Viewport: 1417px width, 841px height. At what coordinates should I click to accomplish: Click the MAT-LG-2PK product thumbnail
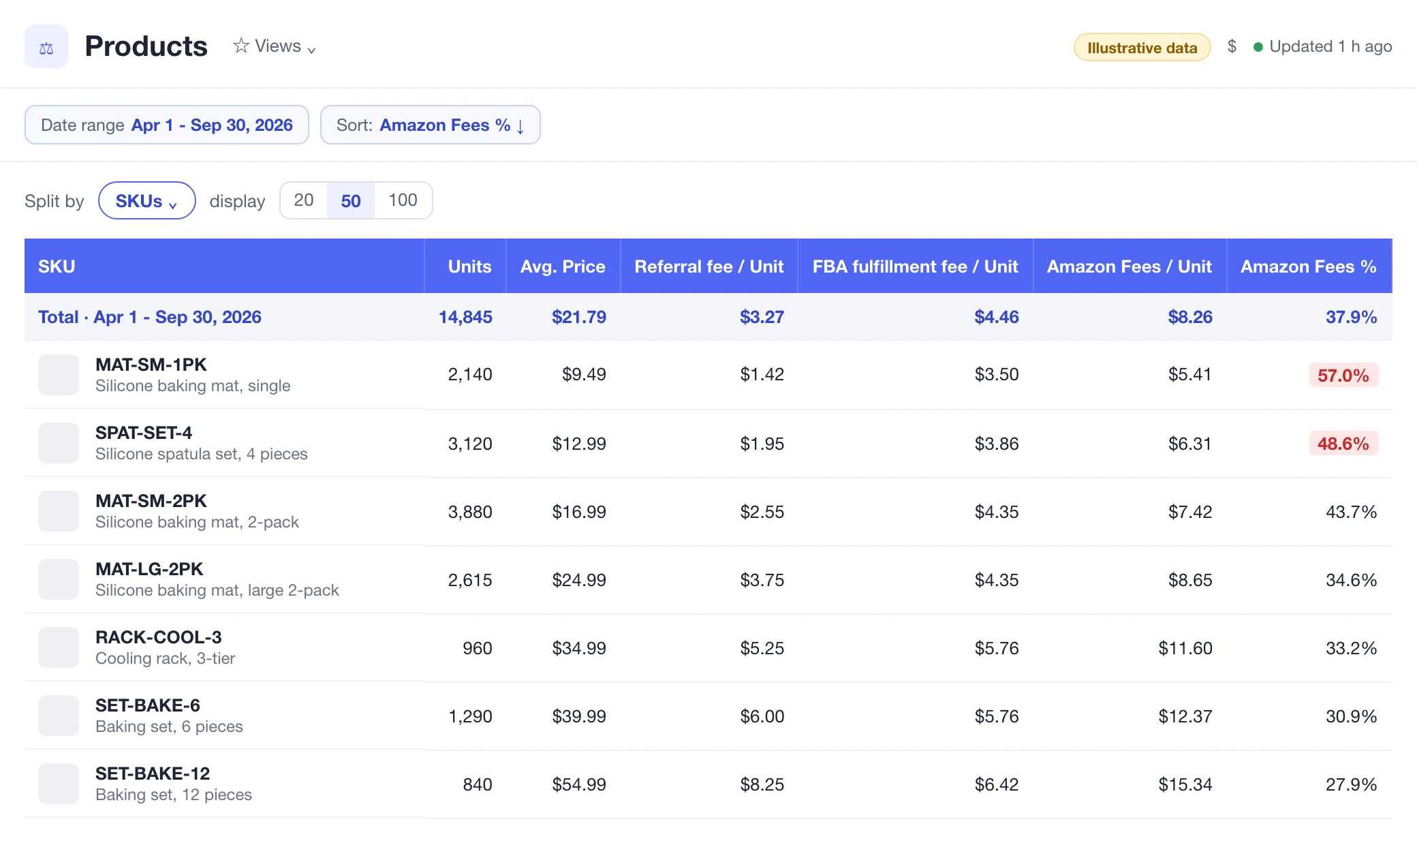click(59, 579)
